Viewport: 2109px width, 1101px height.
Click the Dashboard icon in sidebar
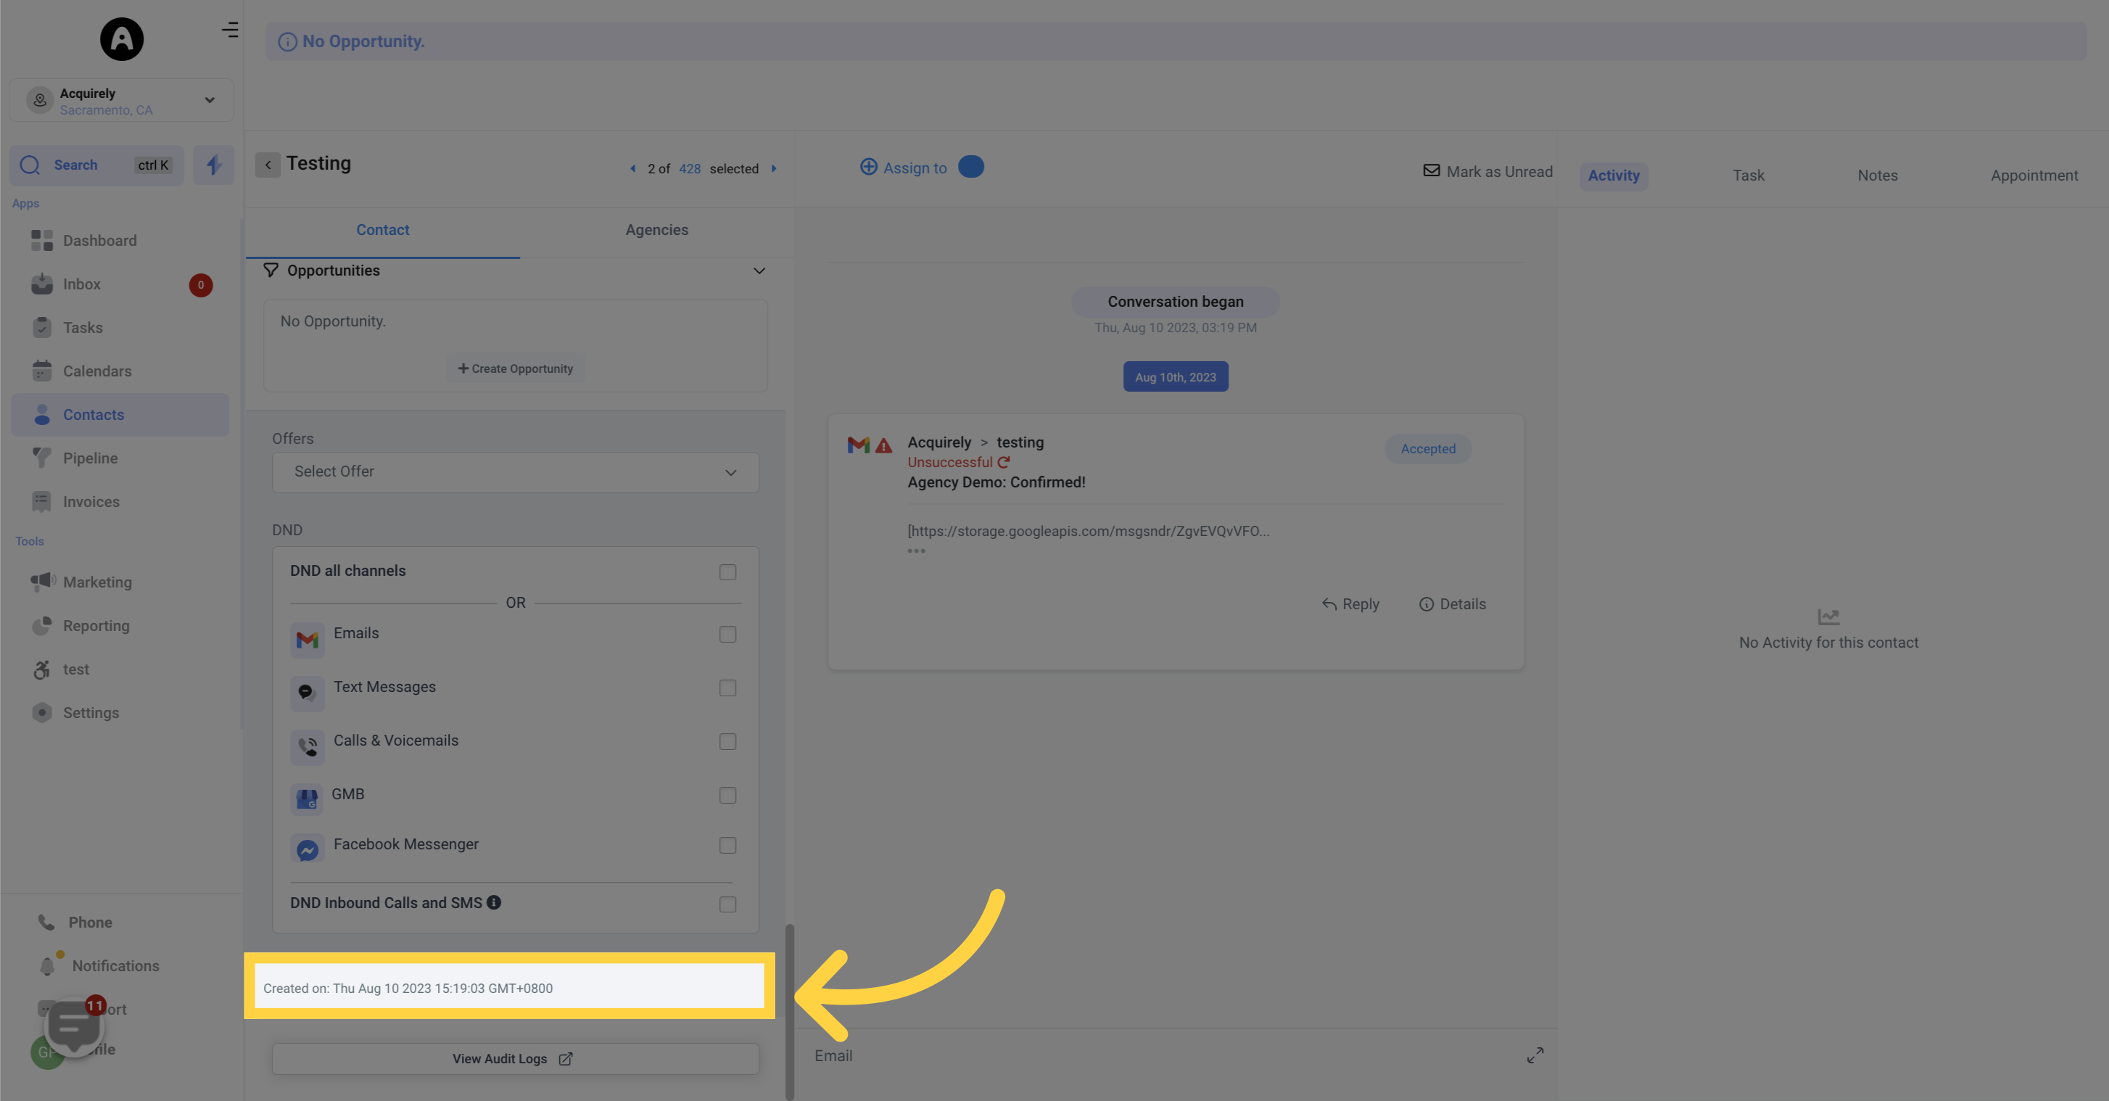click(42, 240)
